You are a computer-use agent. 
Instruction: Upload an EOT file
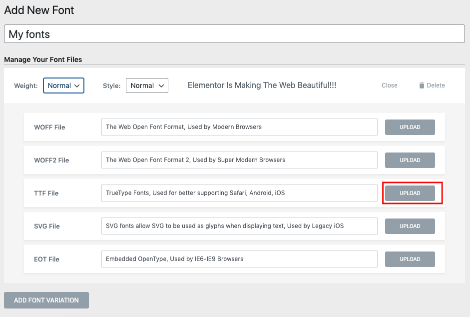pos(410,259)
